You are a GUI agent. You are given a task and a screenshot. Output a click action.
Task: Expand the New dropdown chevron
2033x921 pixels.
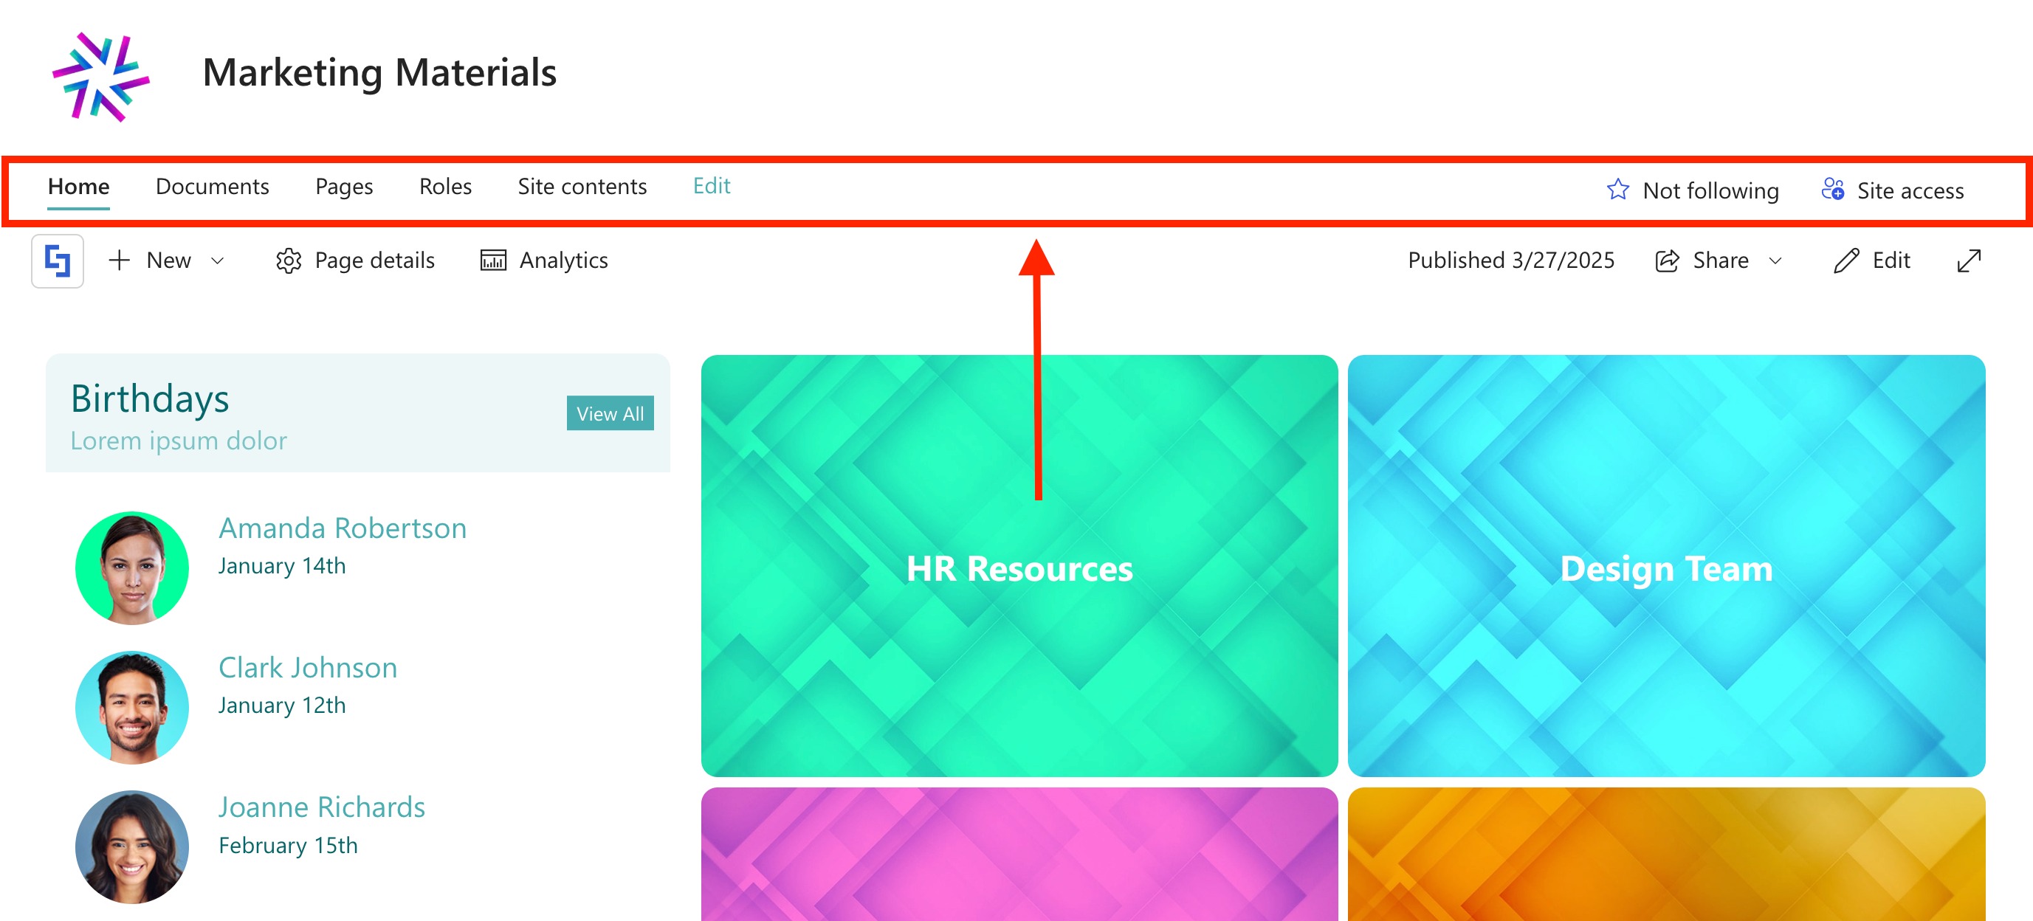218,261
